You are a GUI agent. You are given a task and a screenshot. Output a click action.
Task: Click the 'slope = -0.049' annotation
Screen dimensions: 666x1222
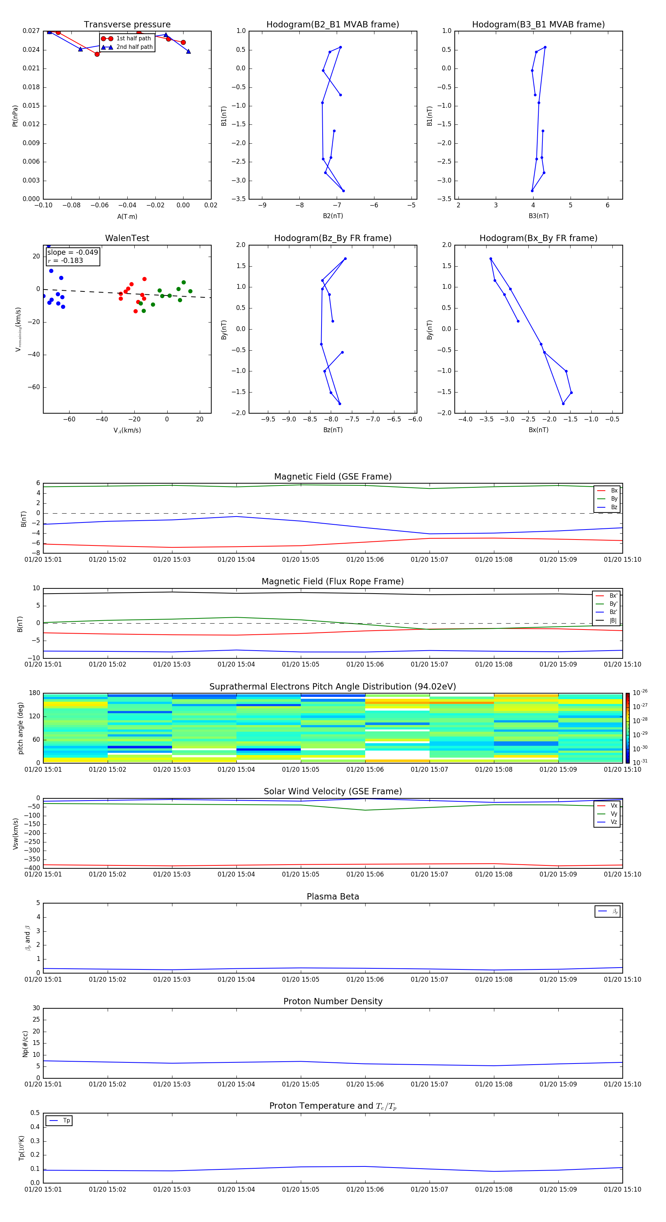point(73,253)
